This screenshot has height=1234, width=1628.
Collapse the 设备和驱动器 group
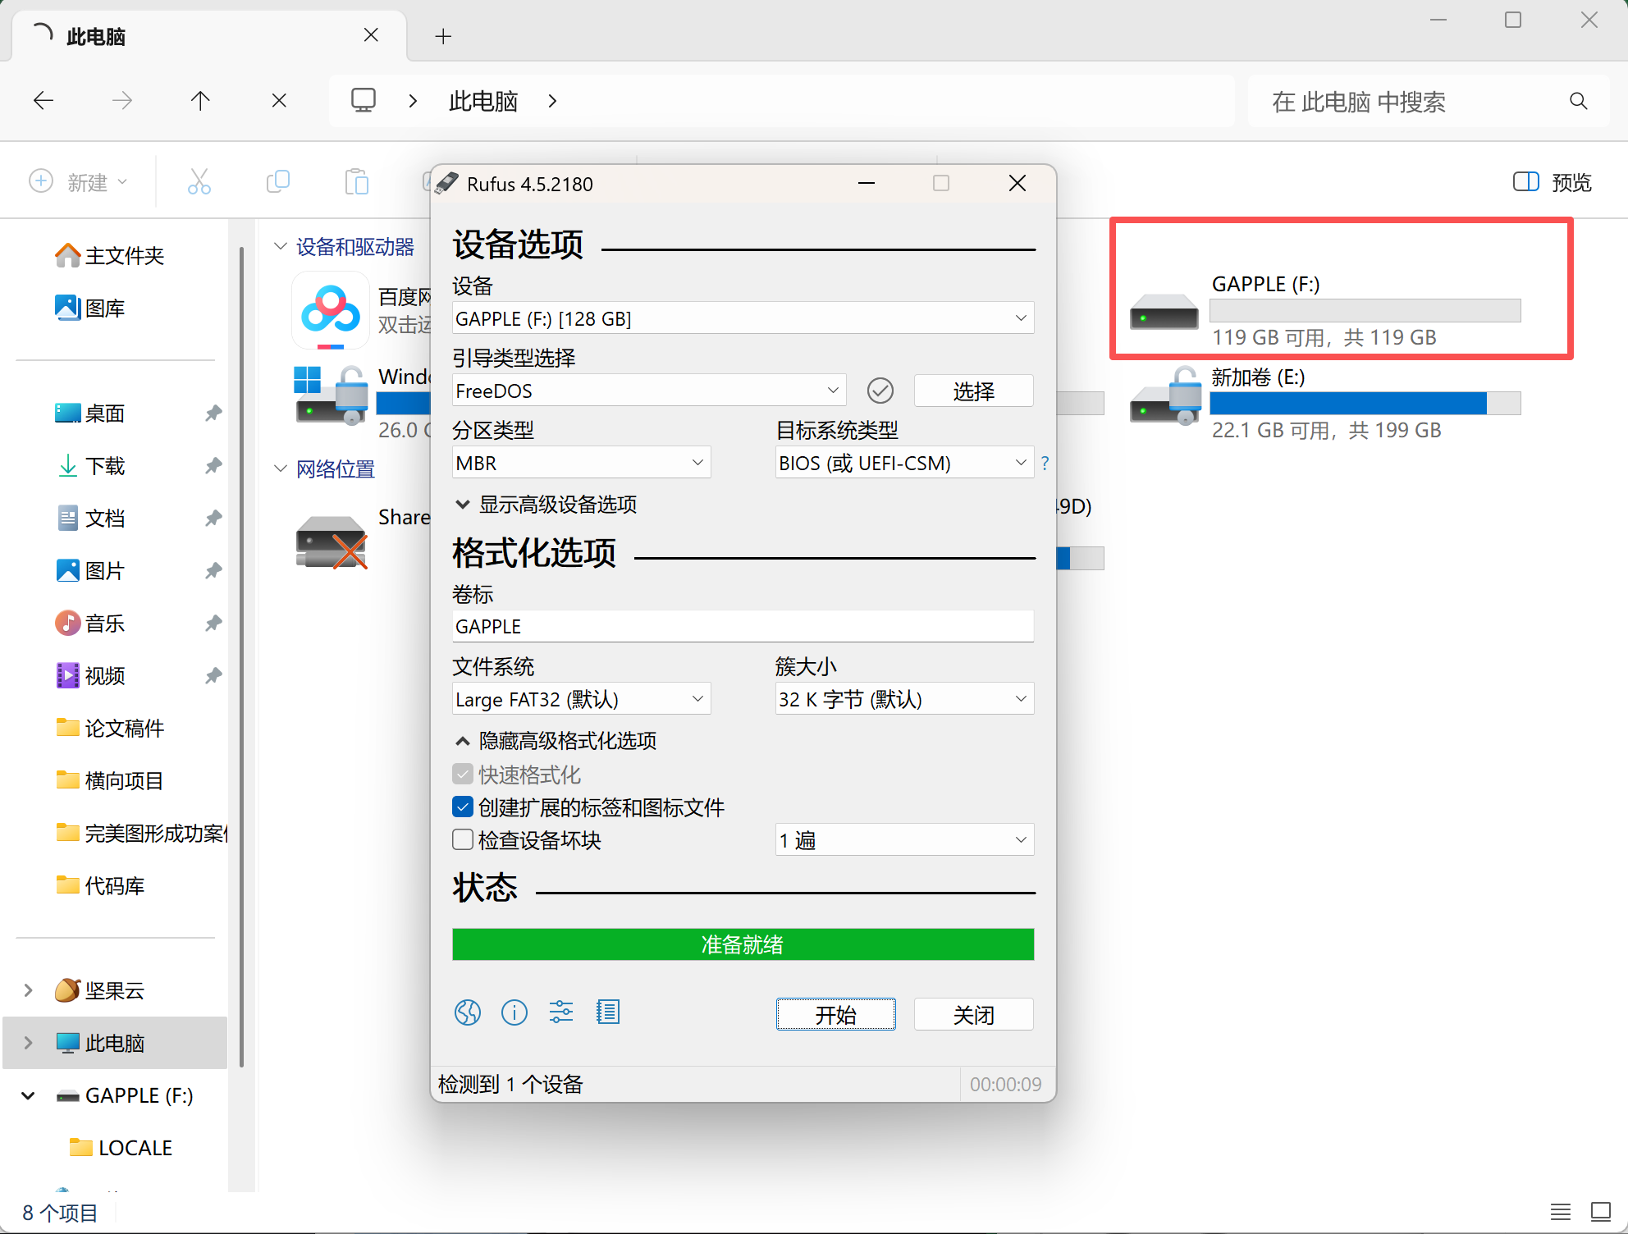280,246
